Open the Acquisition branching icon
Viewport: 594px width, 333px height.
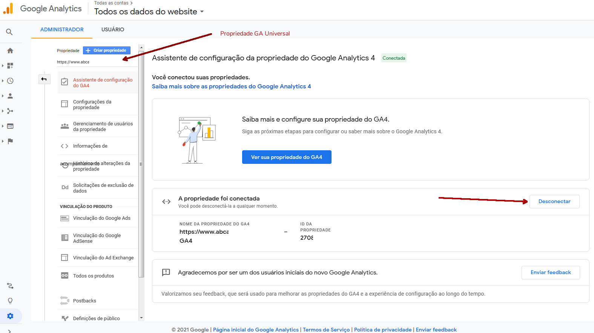pos(10,111)
